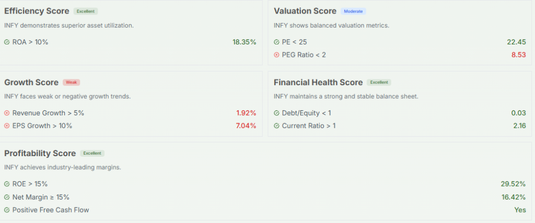Click the 22.45 PE value
535x223 pixels.
tap(516, 42)
